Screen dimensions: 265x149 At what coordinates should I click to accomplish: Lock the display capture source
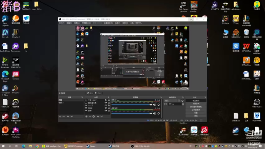tap(109, 103)
